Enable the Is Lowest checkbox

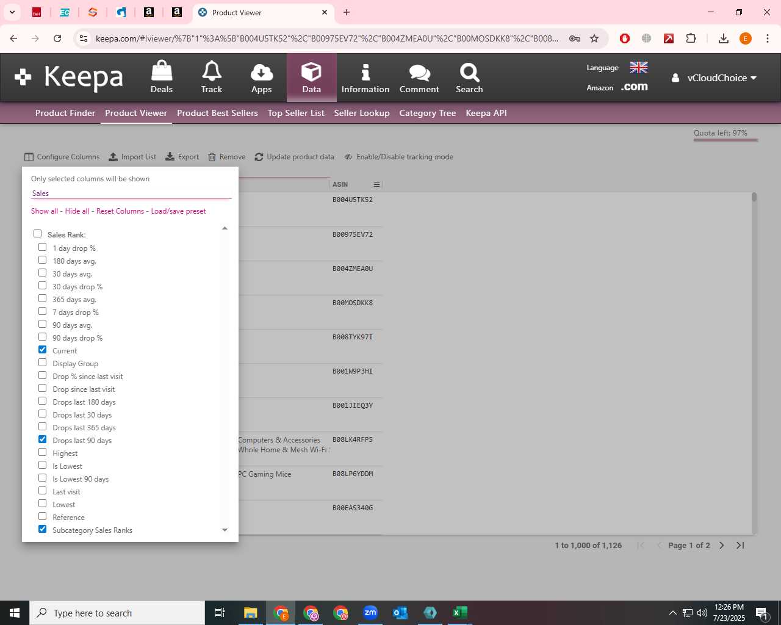click(x=42, y=465)
